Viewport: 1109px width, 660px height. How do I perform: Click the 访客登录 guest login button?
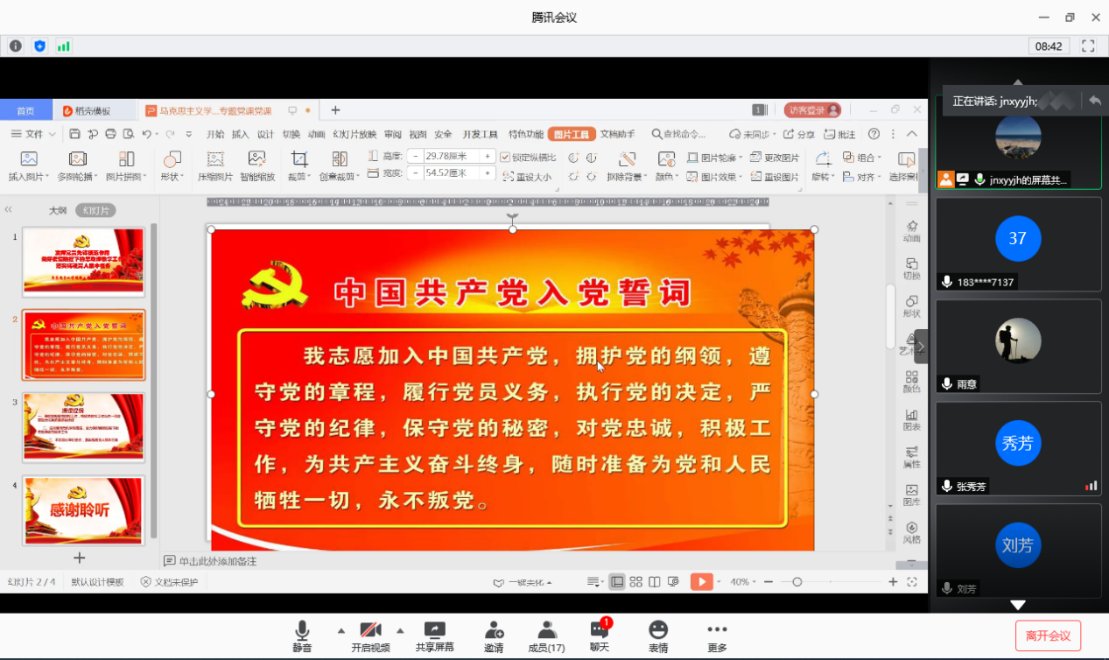click(x=812, y=110)
